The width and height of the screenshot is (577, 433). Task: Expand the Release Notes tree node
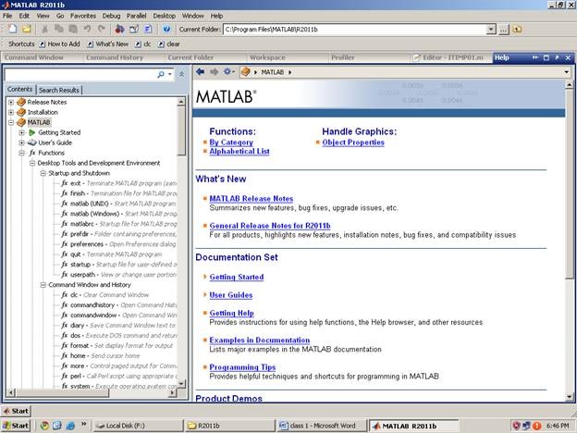11,102
